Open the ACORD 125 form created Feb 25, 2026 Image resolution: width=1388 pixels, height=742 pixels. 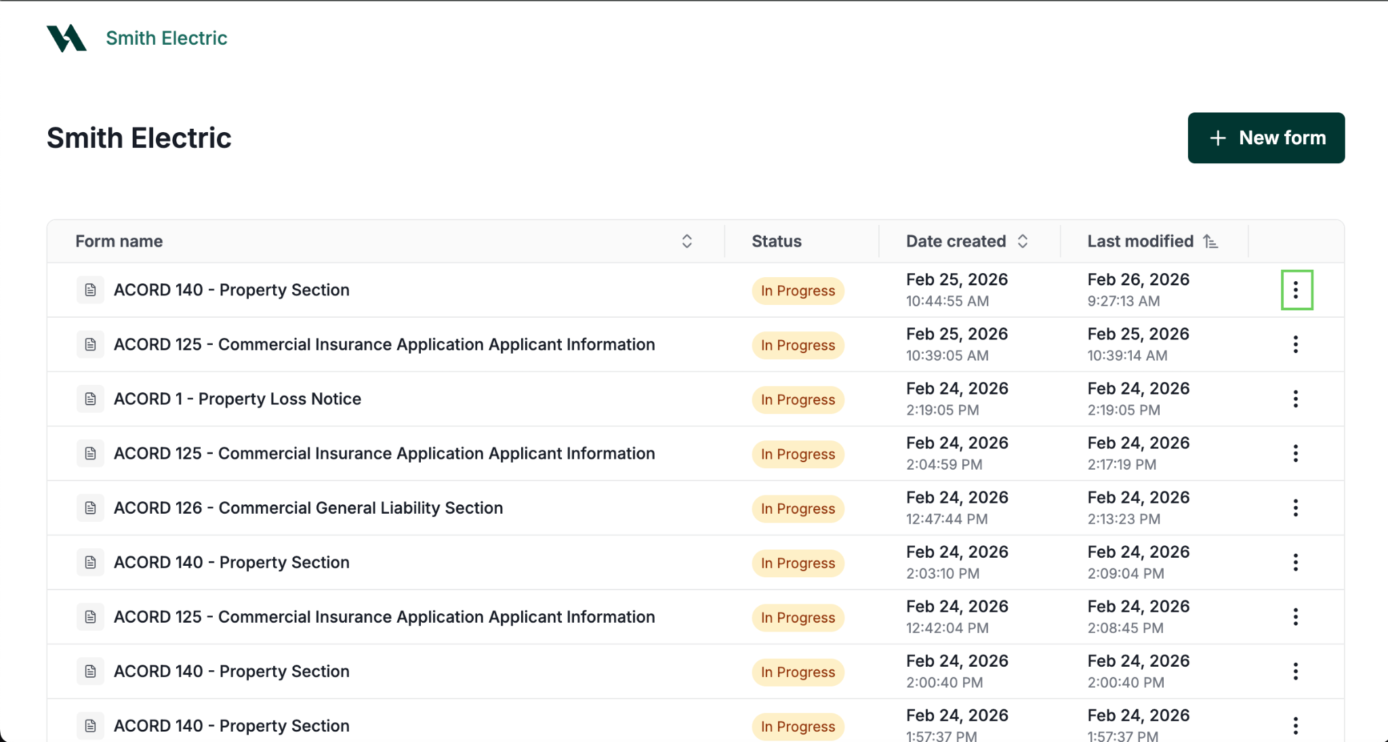[384, 344]
